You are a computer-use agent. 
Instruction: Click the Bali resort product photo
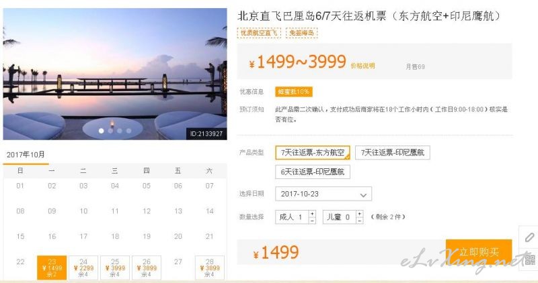(x=115, y=74)
